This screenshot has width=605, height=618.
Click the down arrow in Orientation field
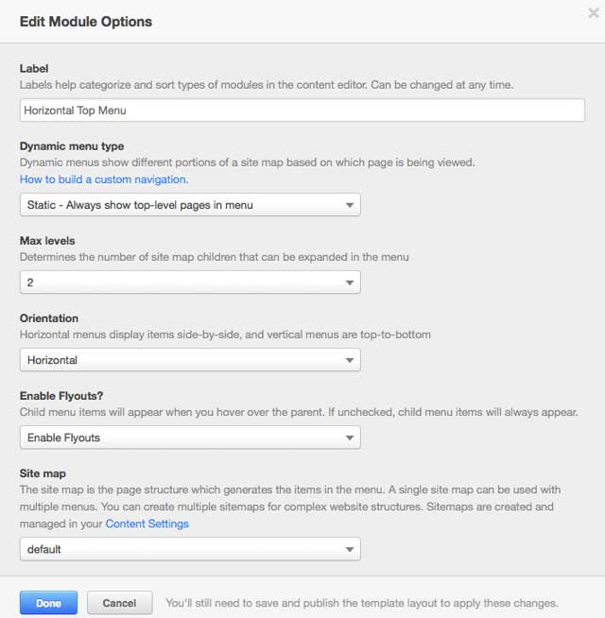pos(349,360)
